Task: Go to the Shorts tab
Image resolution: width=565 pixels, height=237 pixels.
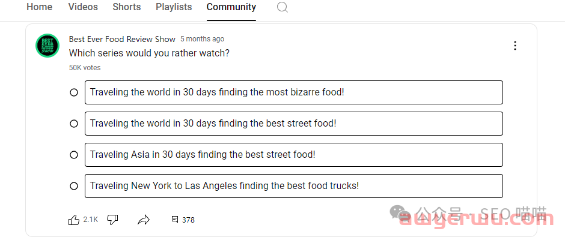Action: click(x=126, y=7)
